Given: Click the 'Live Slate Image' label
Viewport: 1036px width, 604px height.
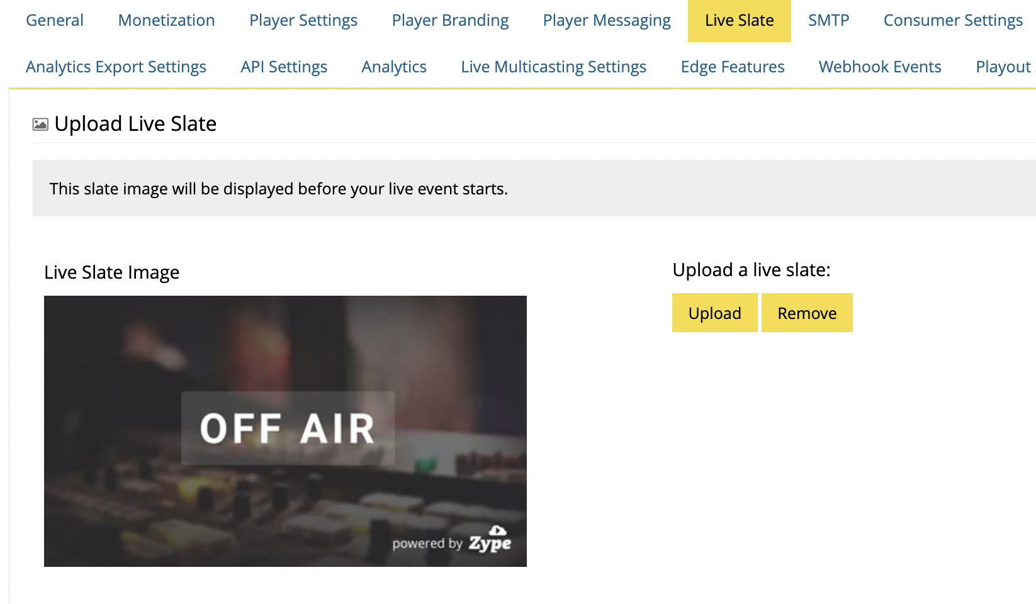Looking at the screenshot, I should point(111,272).
